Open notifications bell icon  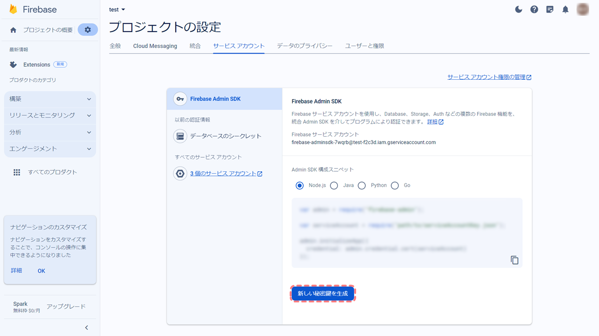pyautogui.click(x=565, y=9)
